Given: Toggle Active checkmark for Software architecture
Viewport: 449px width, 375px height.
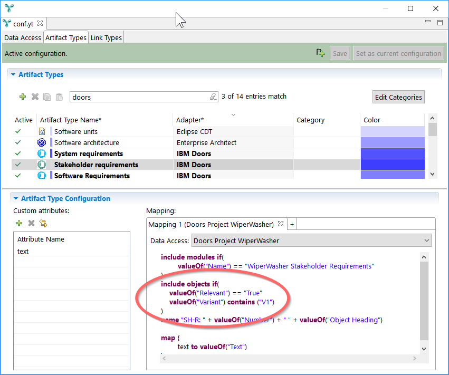Looking at the screenshot, I should point(18,142).
